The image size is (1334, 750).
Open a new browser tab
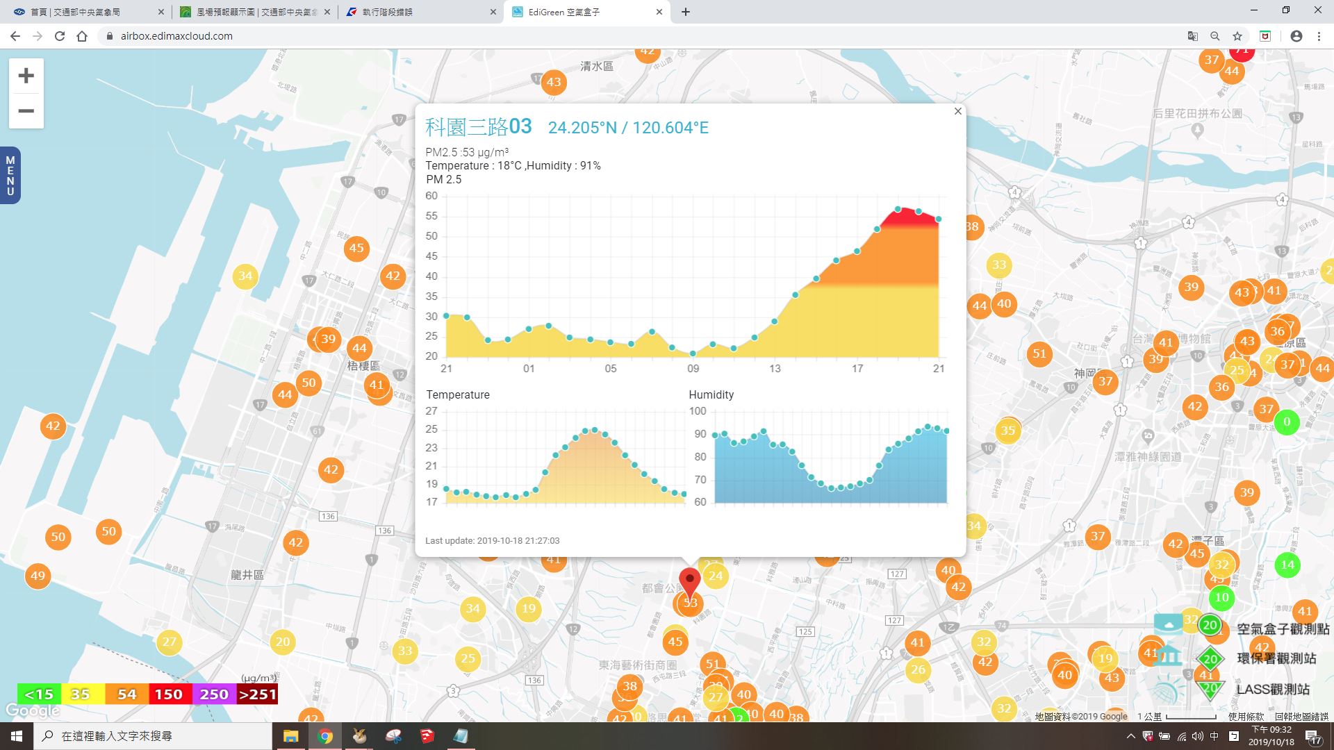[686, 12]
